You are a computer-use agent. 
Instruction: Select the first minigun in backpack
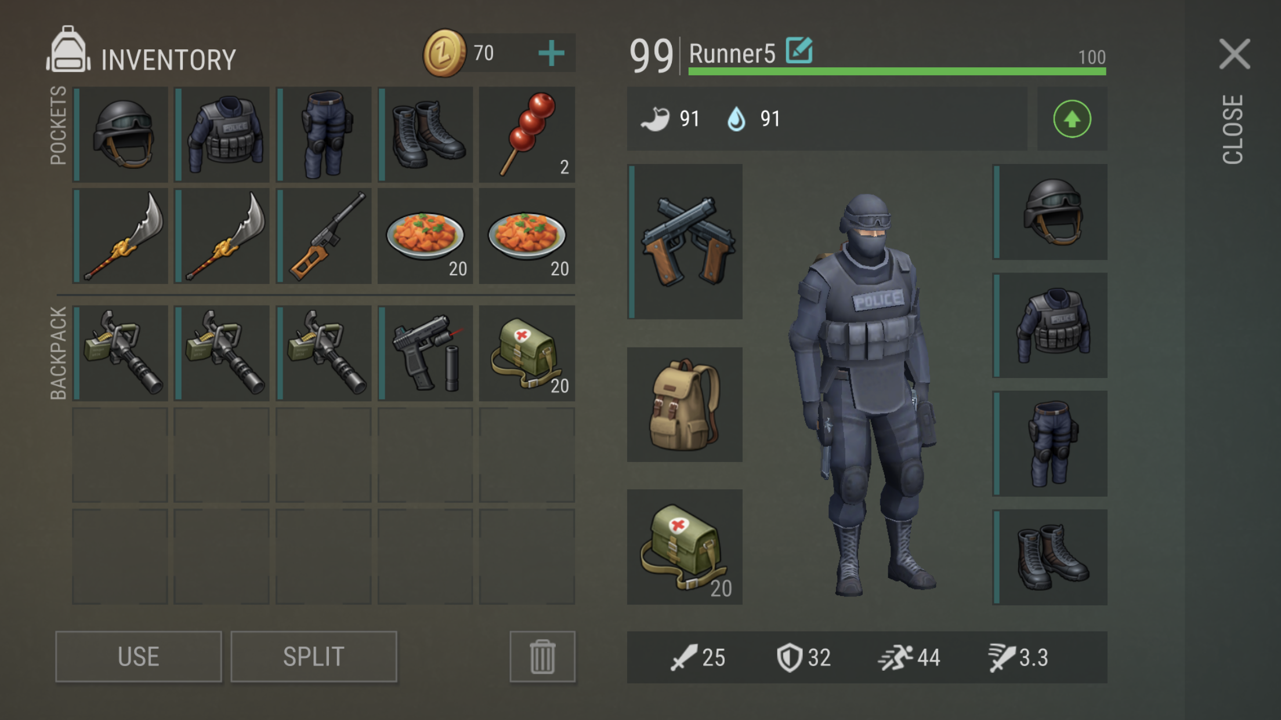120,354
